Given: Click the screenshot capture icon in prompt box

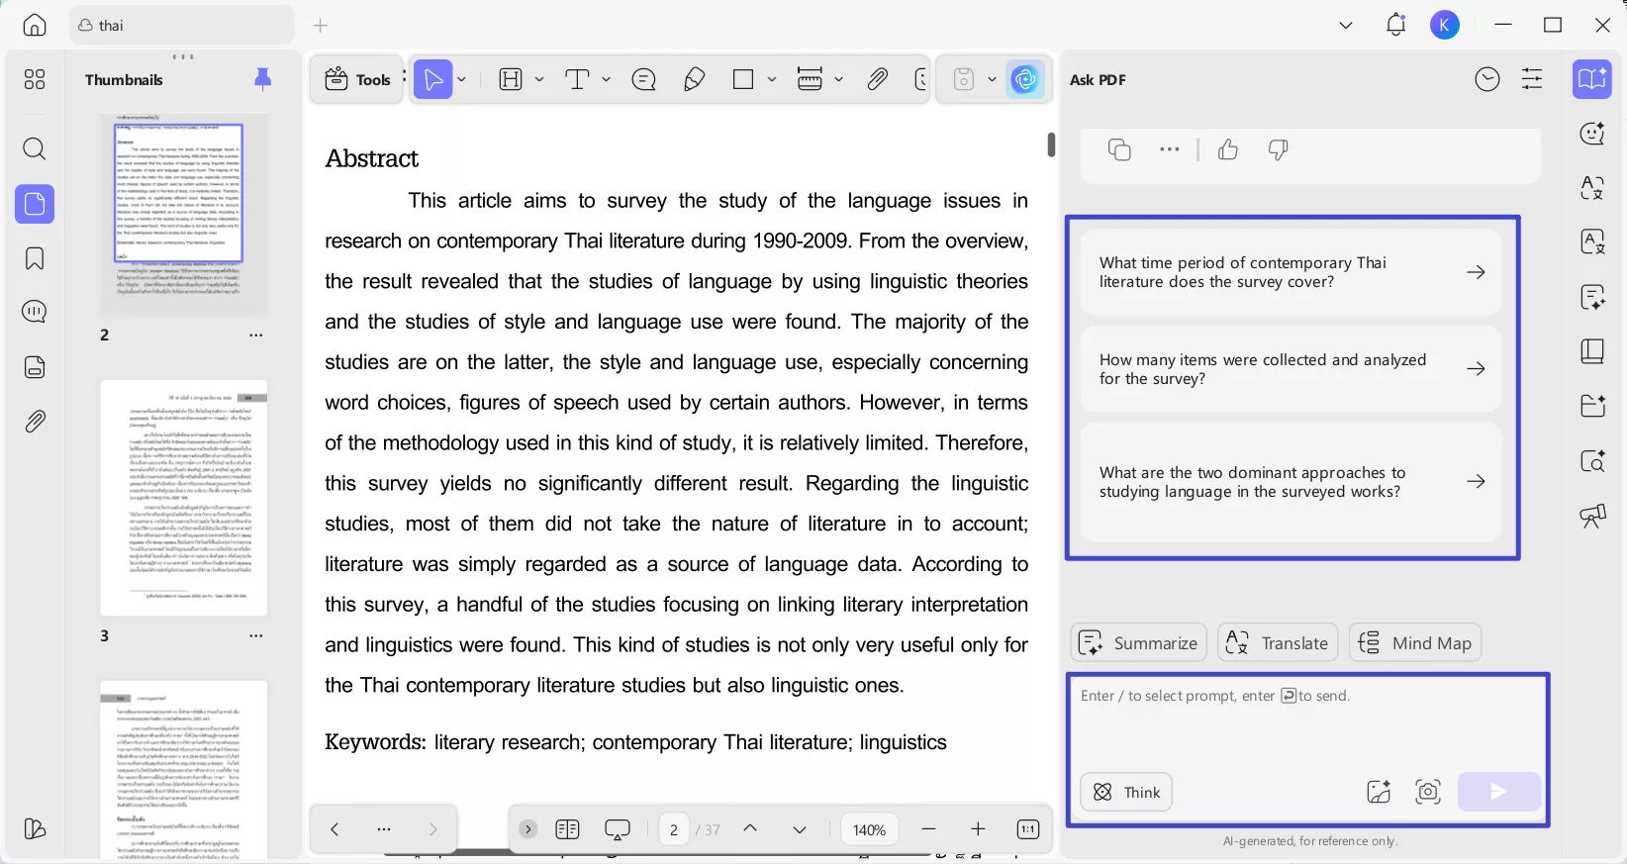Looking at the screenshot, I should (x=1427, y=792).
